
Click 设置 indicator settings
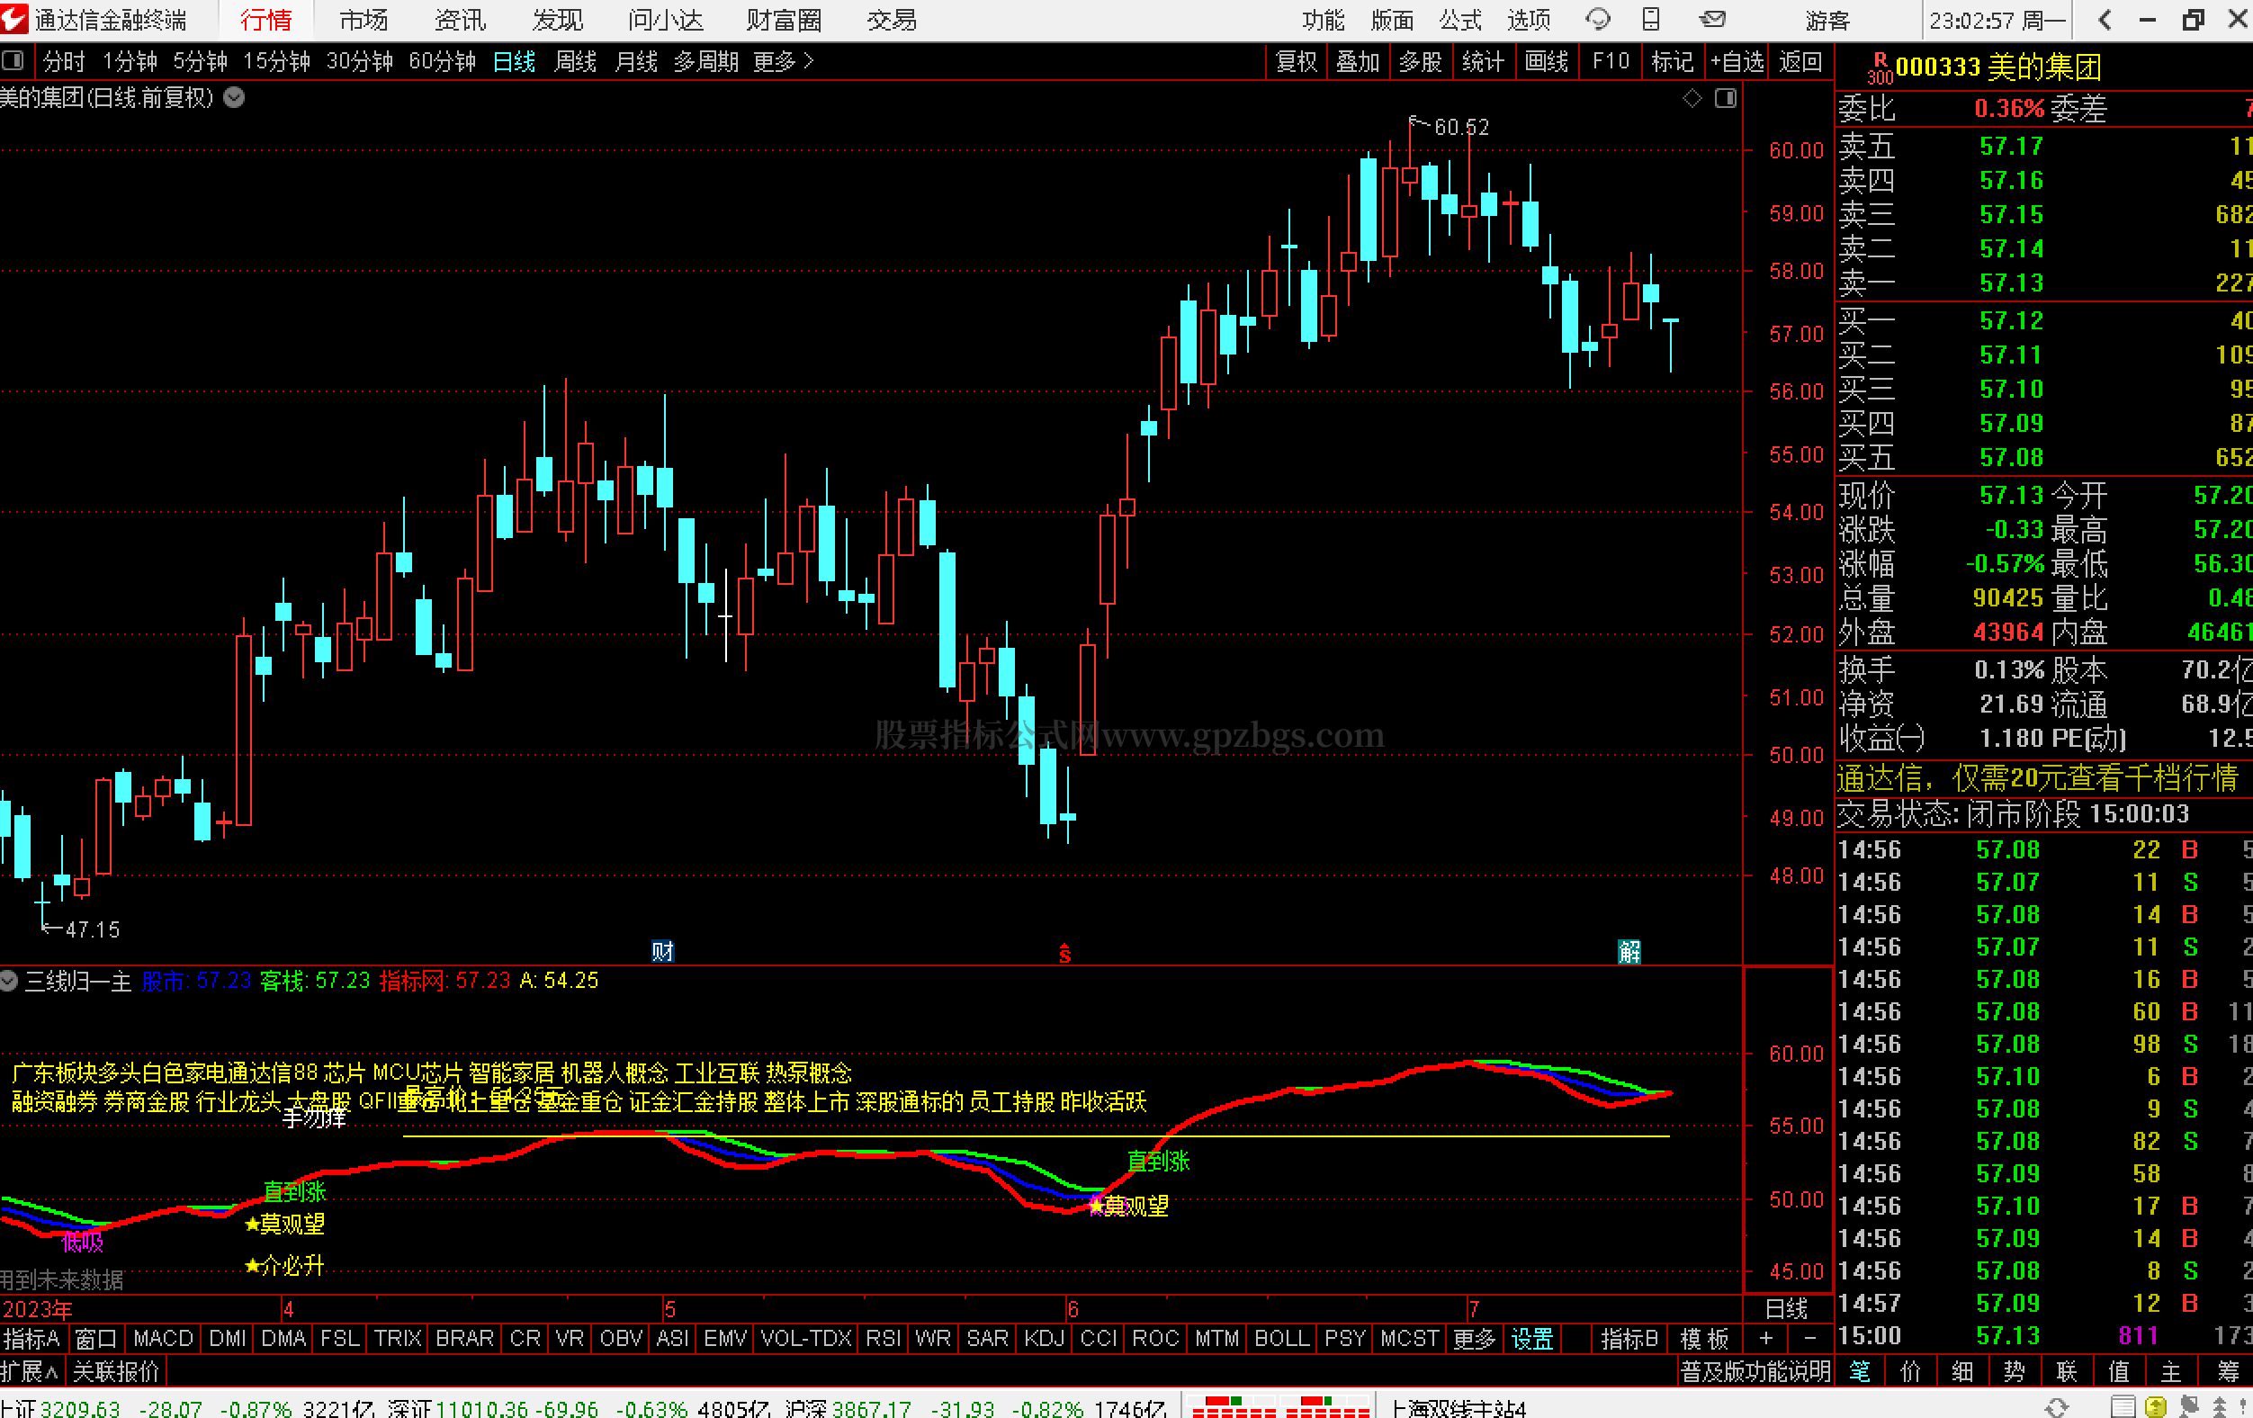[x=1531, y=1339]
